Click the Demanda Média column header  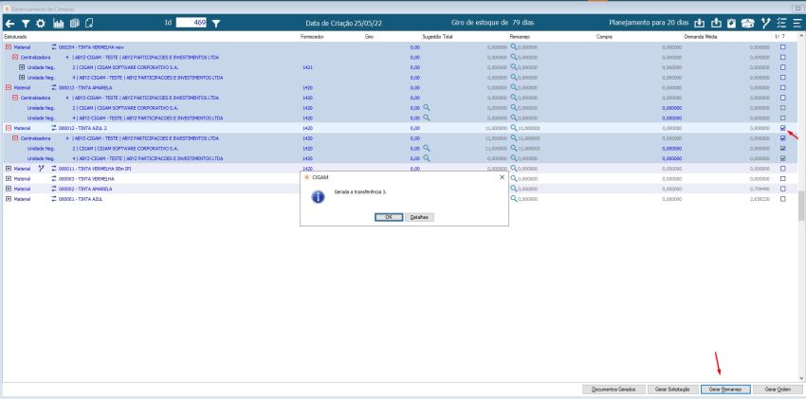click(701, 37)
